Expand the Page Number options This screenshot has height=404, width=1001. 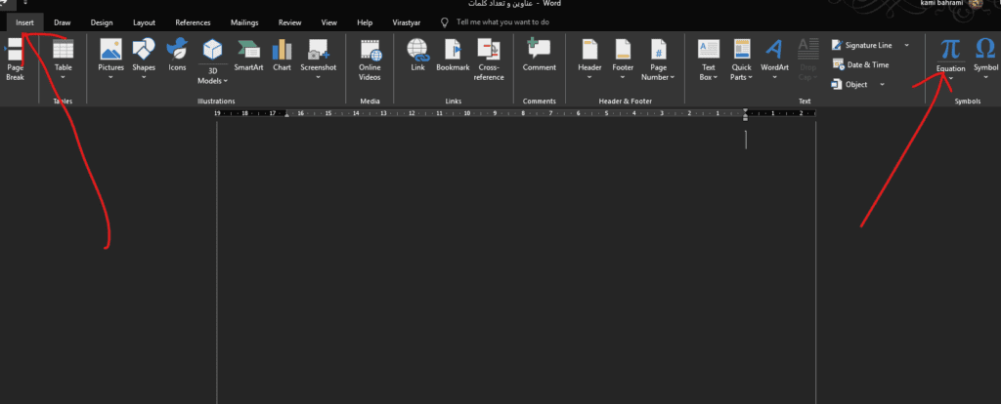[658, 77]
